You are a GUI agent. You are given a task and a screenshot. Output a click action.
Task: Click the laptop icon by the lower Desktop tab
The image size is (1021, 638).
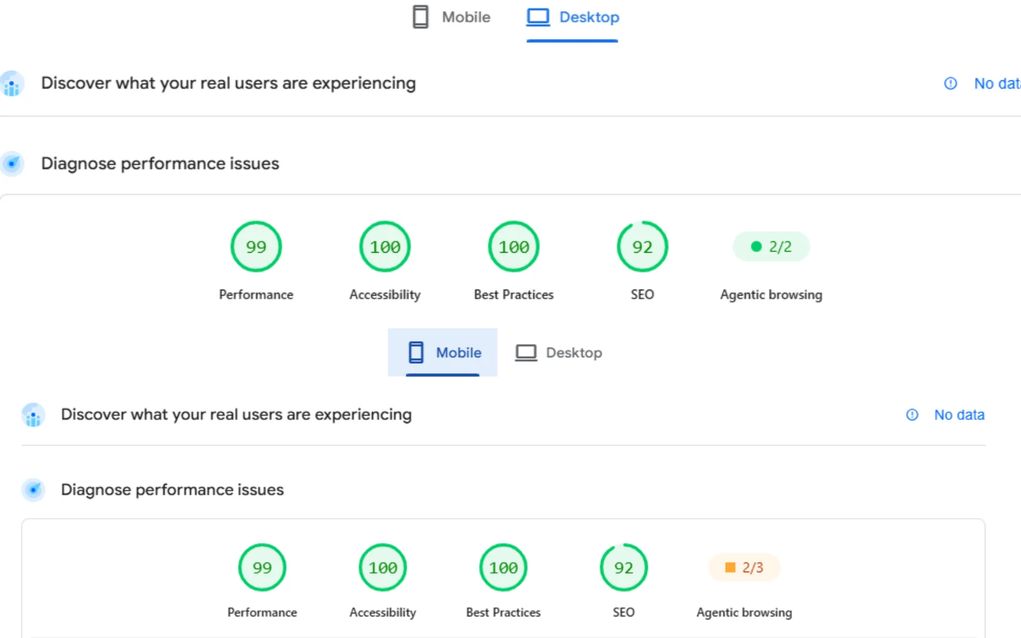(x=526, y=353)
